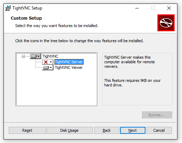Image resolution: width=182 pixels, height=143 pixels.
Task: Go back with the Back button
Action: tap(107, 130)
